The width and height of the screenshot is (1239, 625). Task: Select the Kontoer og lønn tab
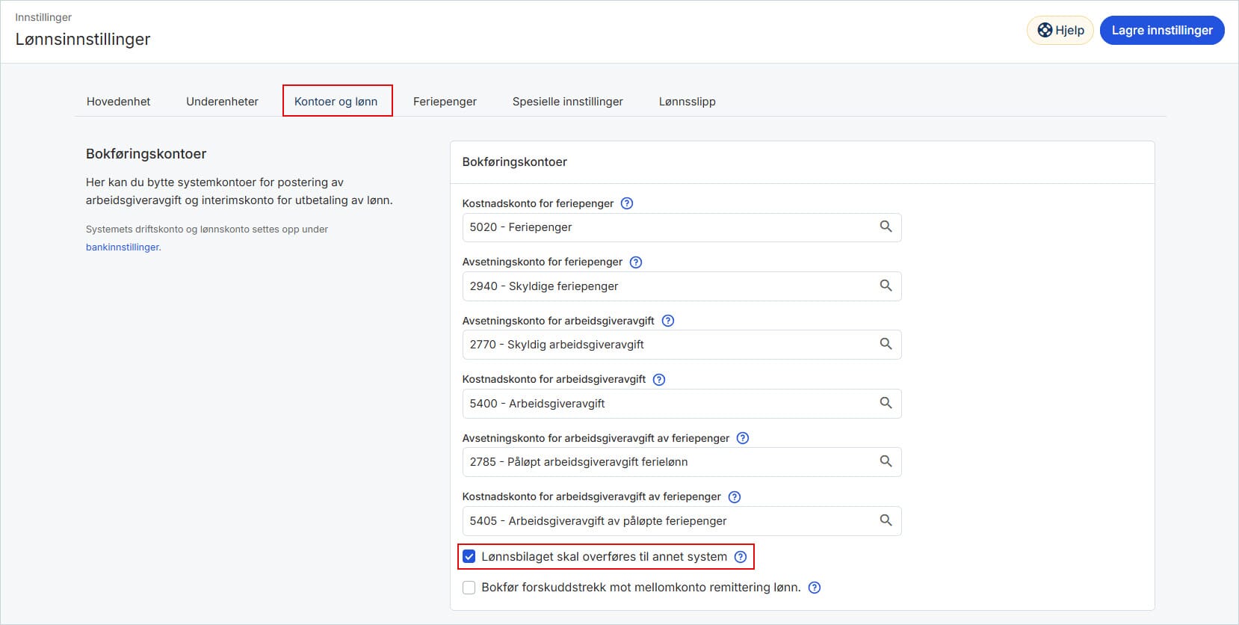pos(336,102)
